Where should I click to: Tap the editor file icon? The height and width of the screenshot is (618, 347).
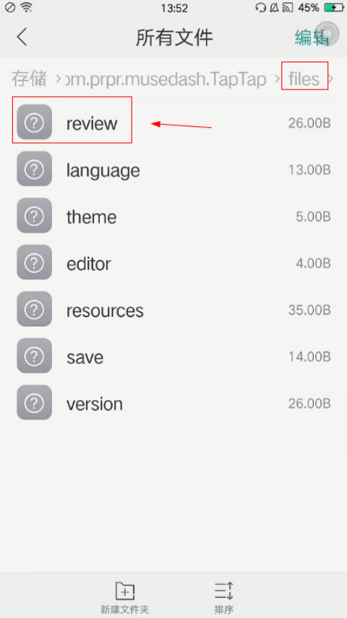(35, 263)
